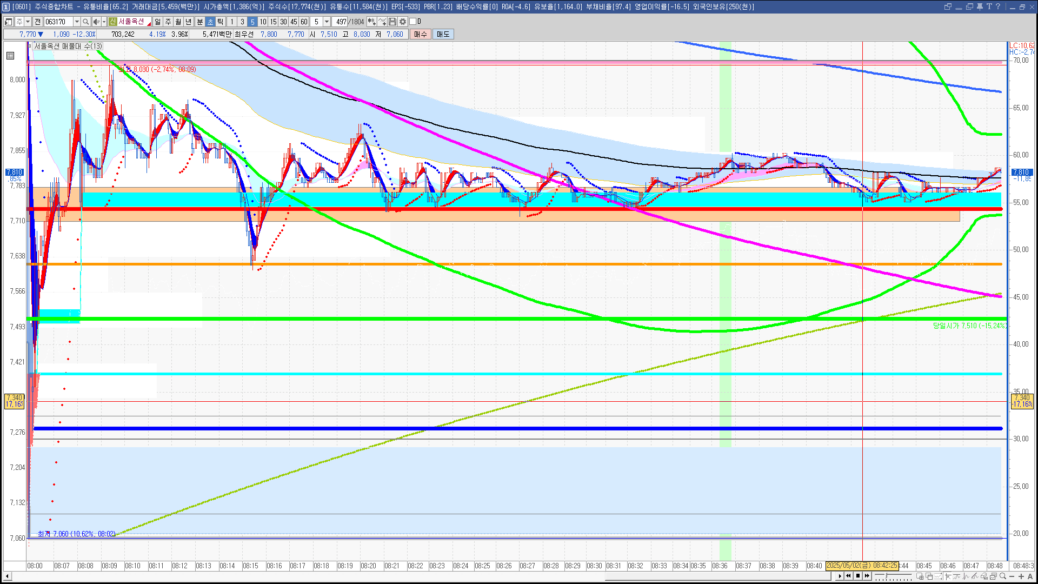Image resolution: width=1038 pixels, height=584 pixels.
Task: Click the stock search magnifier icon
Action: tap(85, 22)
